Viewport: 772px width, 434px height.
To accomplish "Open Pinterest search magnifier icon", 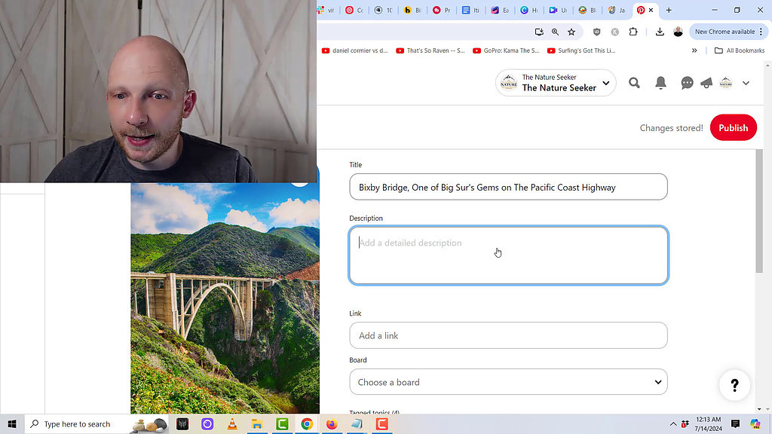I will click(x=634, y=83).
